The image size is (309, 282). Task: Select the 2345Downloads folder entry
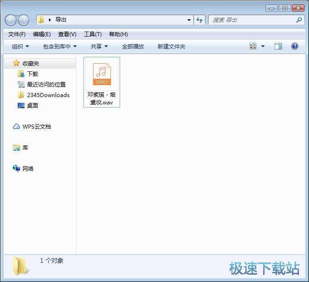[48, 95]
